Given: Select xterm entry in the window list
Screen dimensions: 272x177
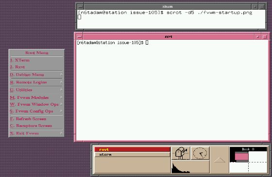Looking at the screenshot, I should pyautogui.click(x=132, y=155).
